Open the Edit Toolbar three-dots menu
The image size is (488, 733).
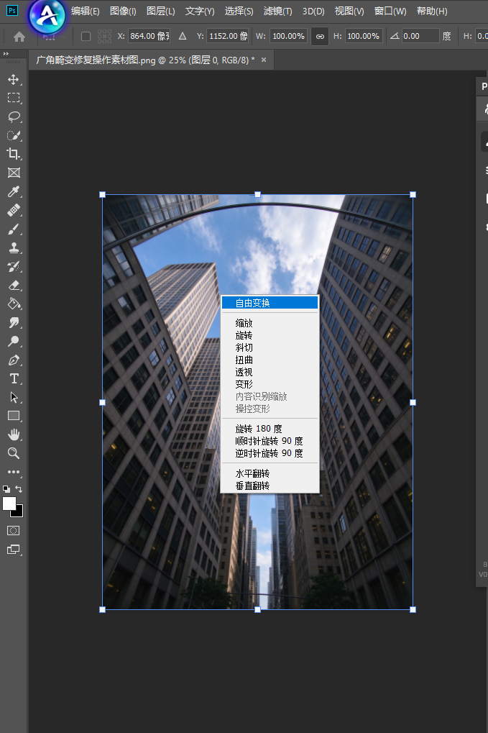pyautogui.click(x=14, y=472)
